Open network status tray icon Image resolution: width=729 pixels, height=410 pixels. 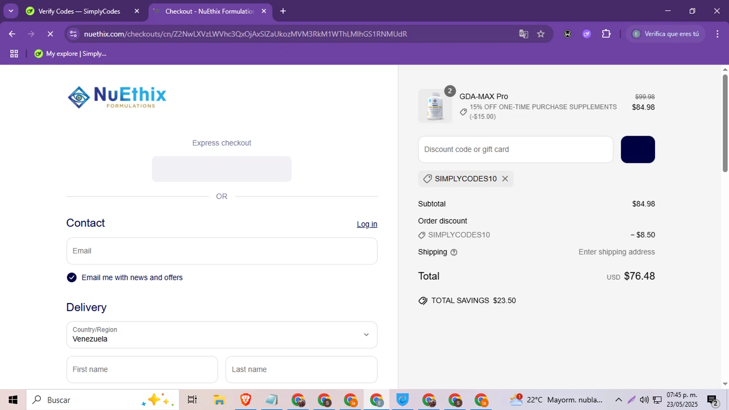pyautogui.click(x=657, y=400)
